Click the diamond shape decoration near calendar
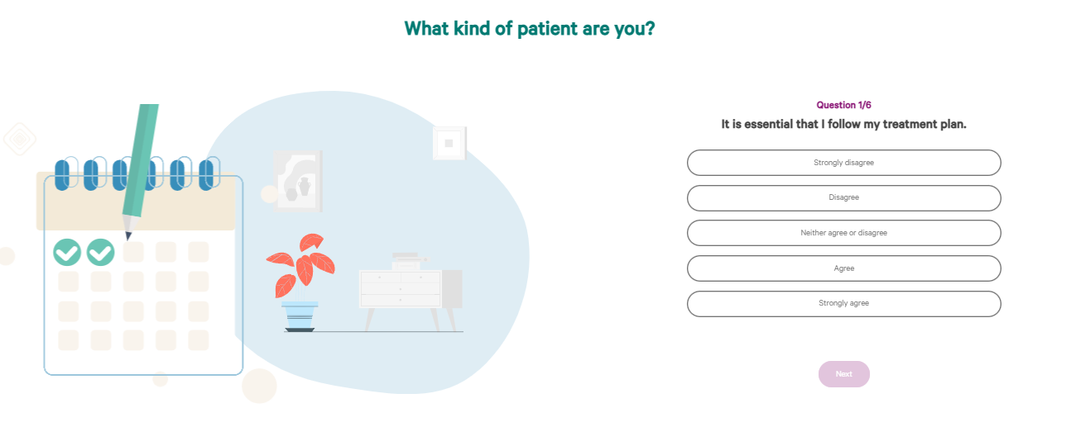Image resolution: width=1071 pixels, height=427 pixels. click(x=19, y=139)
